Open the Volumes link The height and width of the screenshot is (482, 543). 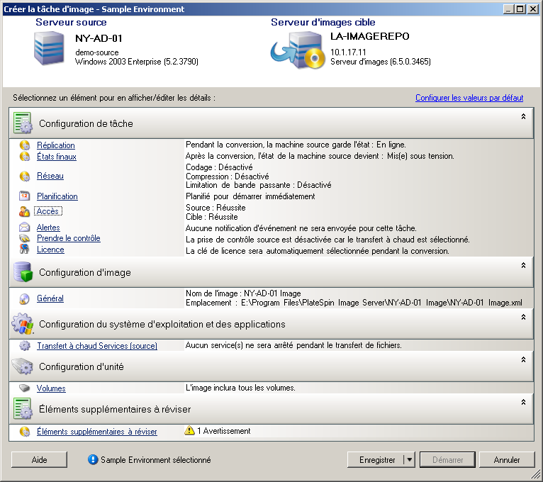(51, 388)
